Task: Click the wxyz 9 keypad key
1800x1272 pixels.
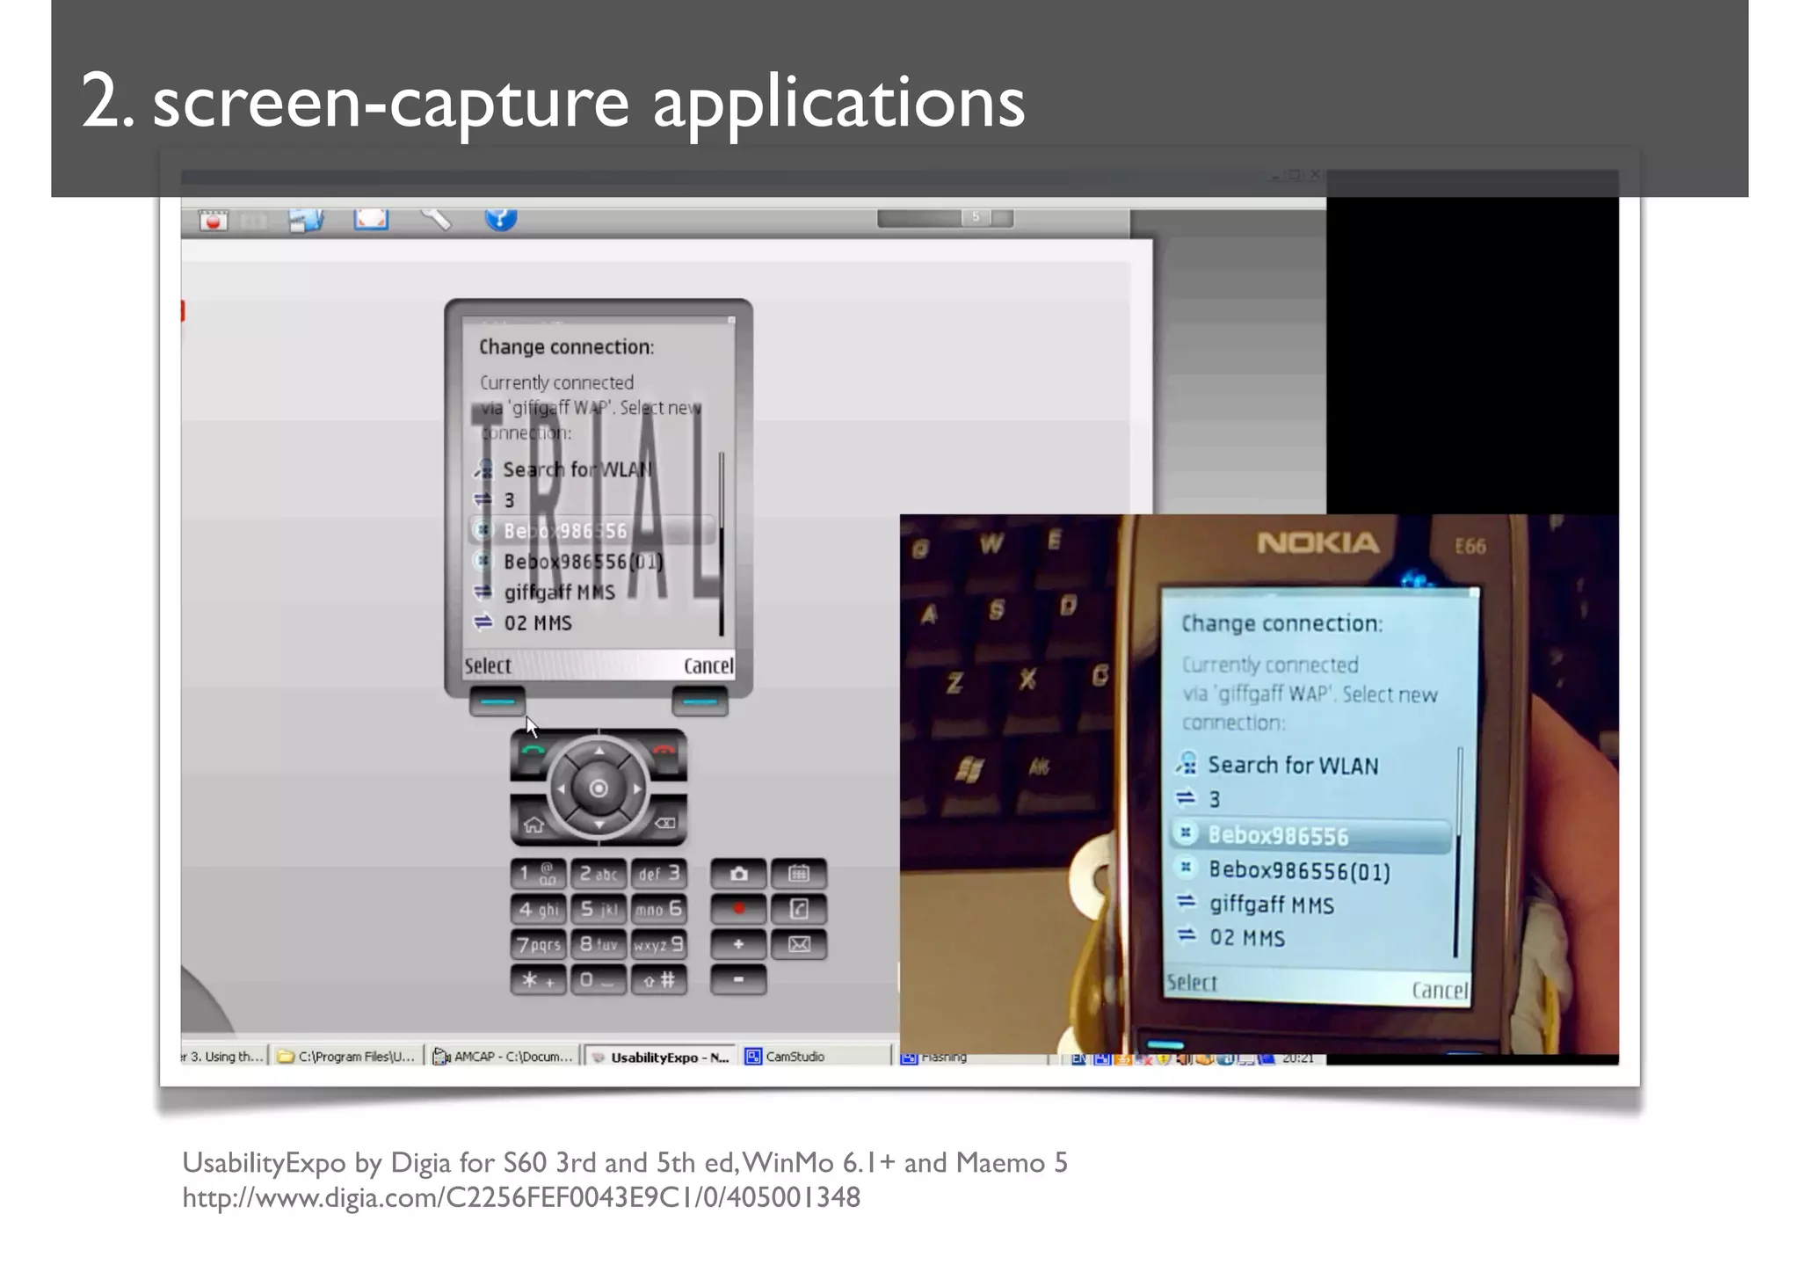Action: click(x=659, y=944)
